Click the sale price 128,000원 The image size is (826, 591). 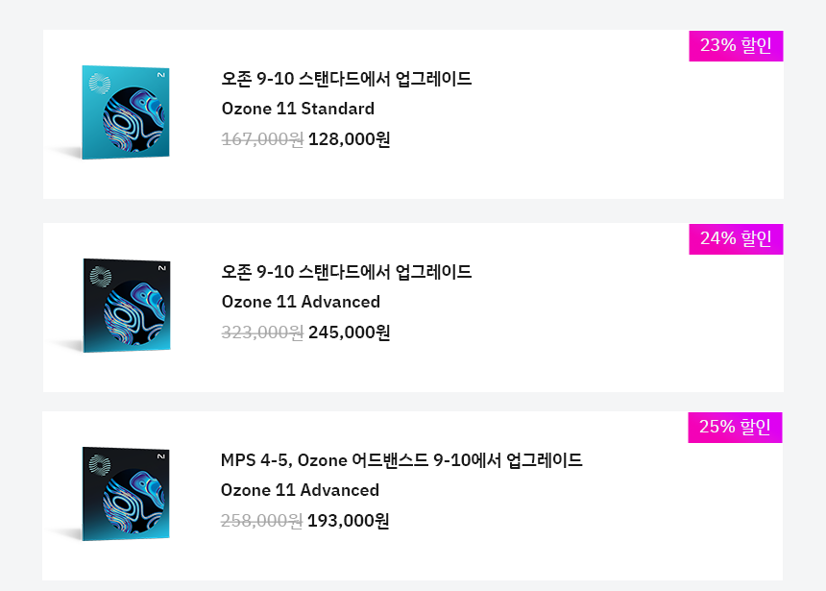coord(350,139)
